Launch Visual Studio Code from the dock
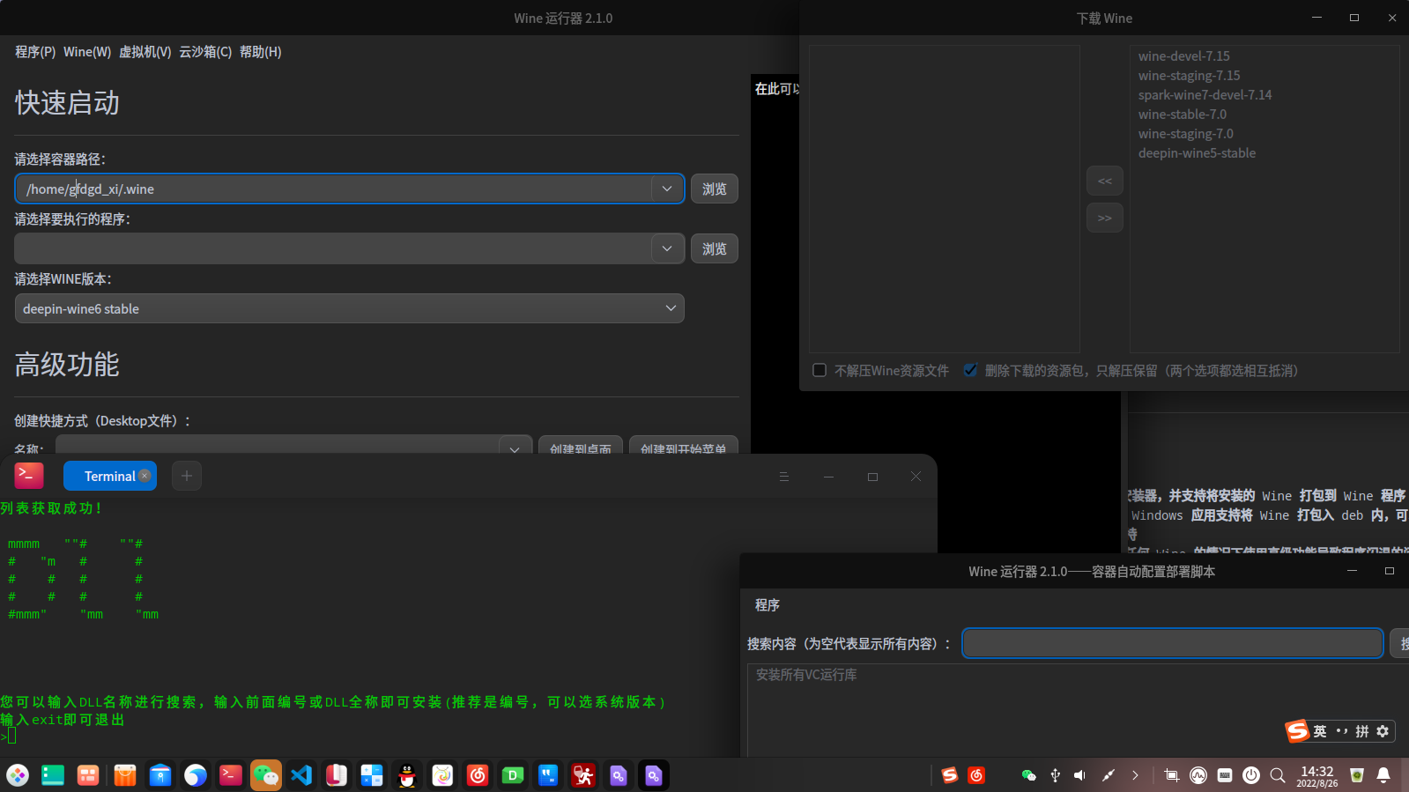Image resolution: width=1409 pixels, height=792 pixels. (x=301, y=775)
